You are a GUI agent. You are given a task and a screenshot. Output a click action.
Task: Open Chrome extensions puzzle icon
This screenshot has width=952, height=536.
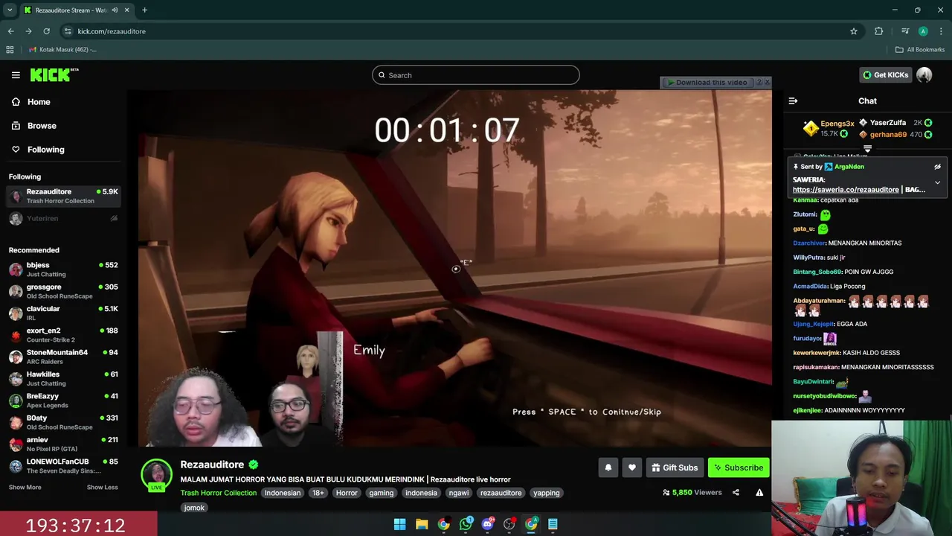click(879, 31)
